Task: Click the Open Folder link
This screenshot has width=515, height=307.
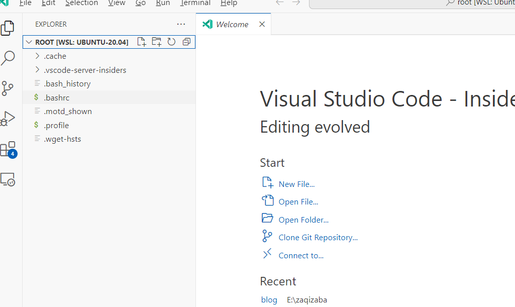Action: [x=303, y=220]
